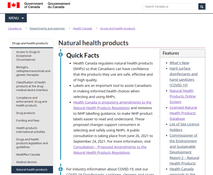213x175 pixels.
Task: Click the Features panel heading
Action: pyautogui.click(x=171, y=53)
